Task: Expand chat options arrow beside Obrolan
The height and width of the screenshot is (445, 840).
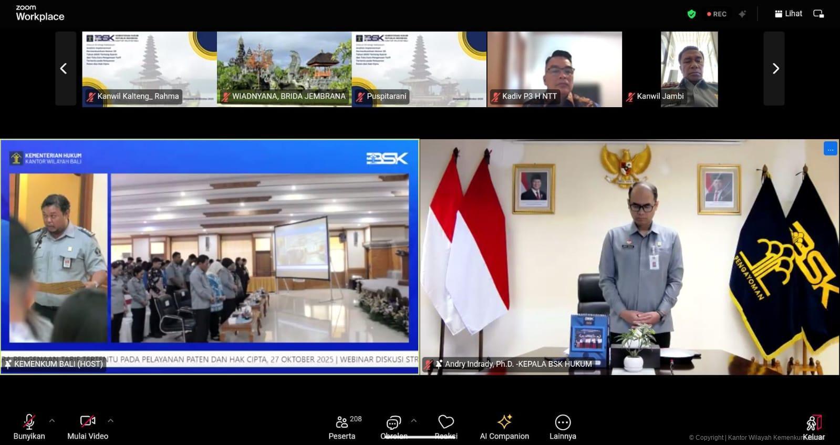Action: (x=414, y=421)
